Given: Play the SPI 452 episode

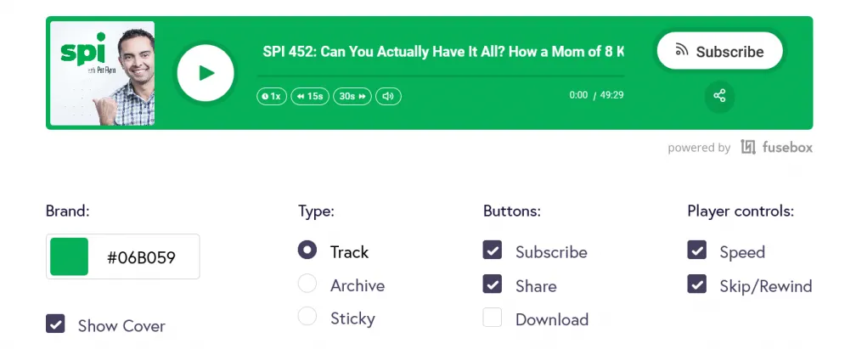Looking at the screenshot, I should (x=206, y=73).
